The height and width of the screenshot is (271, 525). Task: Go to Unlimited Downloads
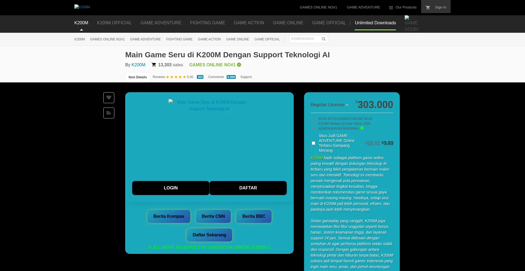(x=375, y=23)
